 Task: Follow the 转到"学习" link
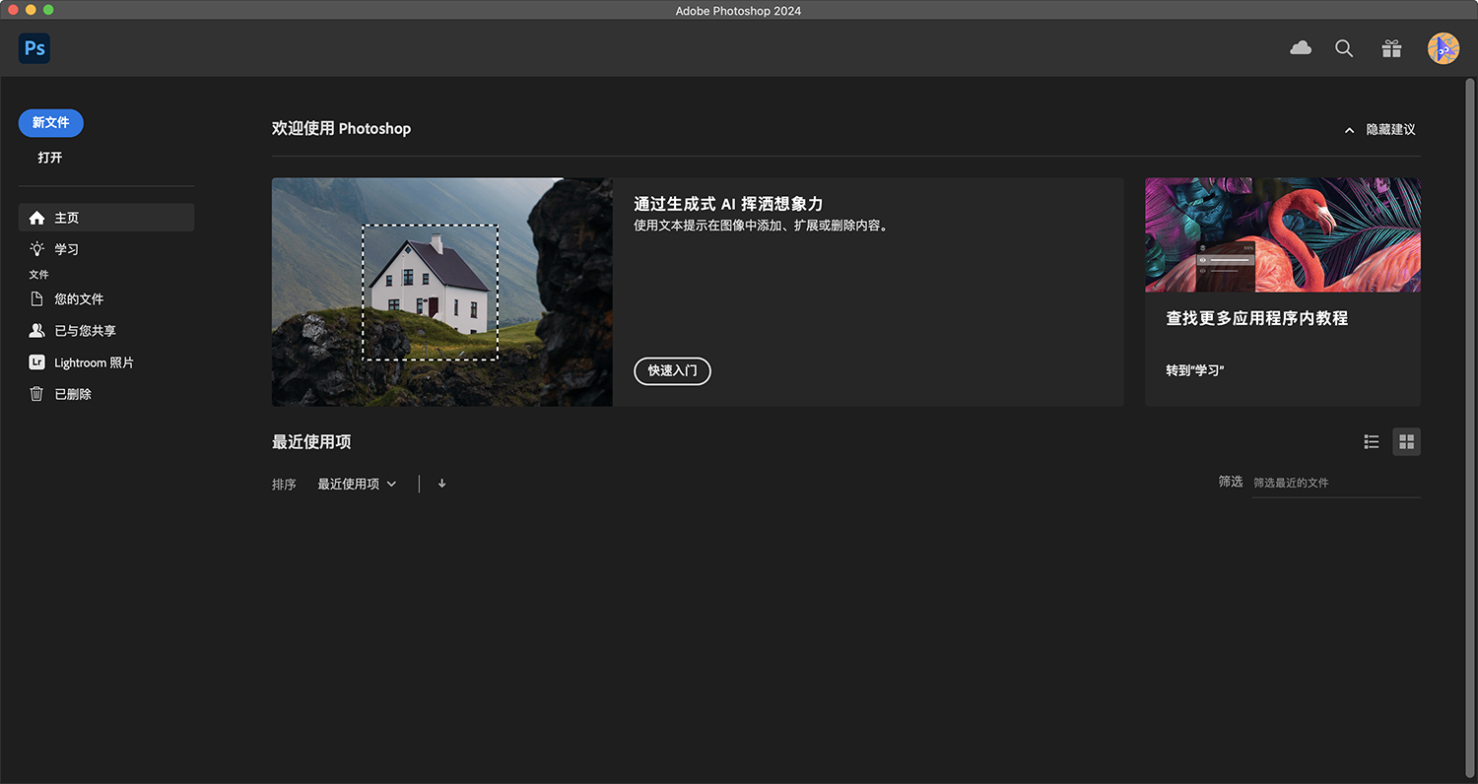pyautogui.click(x=1195, y=370)
